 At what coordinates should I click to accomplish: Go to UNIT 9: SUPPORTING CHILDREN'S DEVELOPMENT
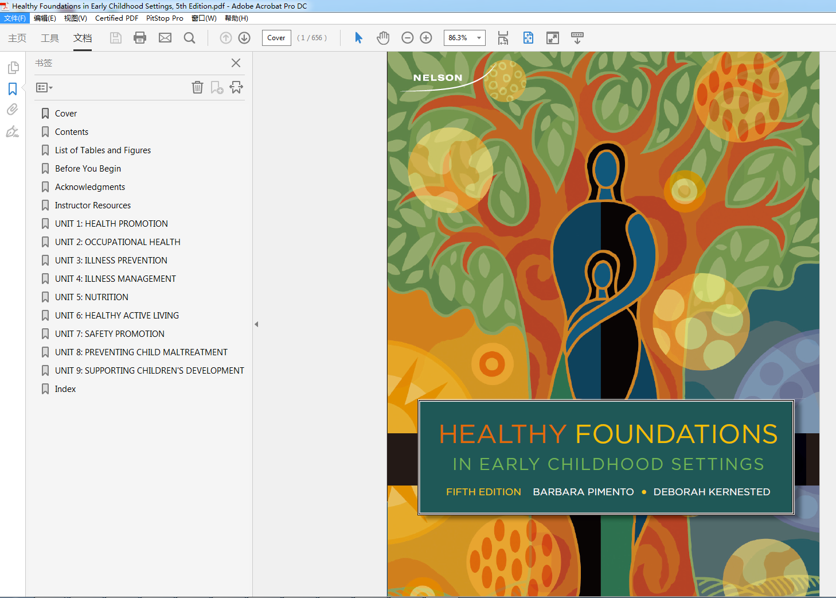(150, 371)
